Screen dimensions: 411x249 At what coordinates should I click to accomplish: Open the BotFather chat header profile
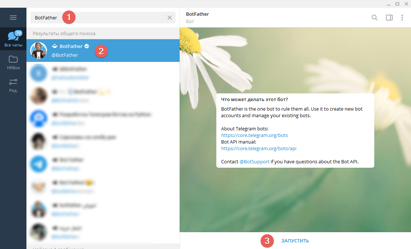[197, 17]
